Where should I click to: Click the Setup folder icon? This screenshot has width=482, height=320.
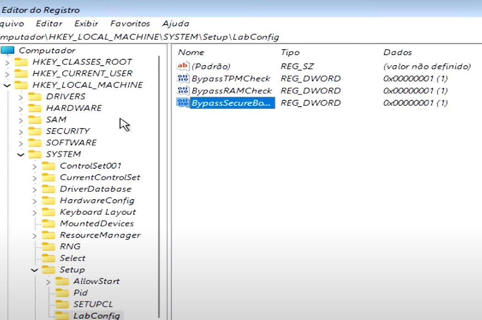coord(48,270)
